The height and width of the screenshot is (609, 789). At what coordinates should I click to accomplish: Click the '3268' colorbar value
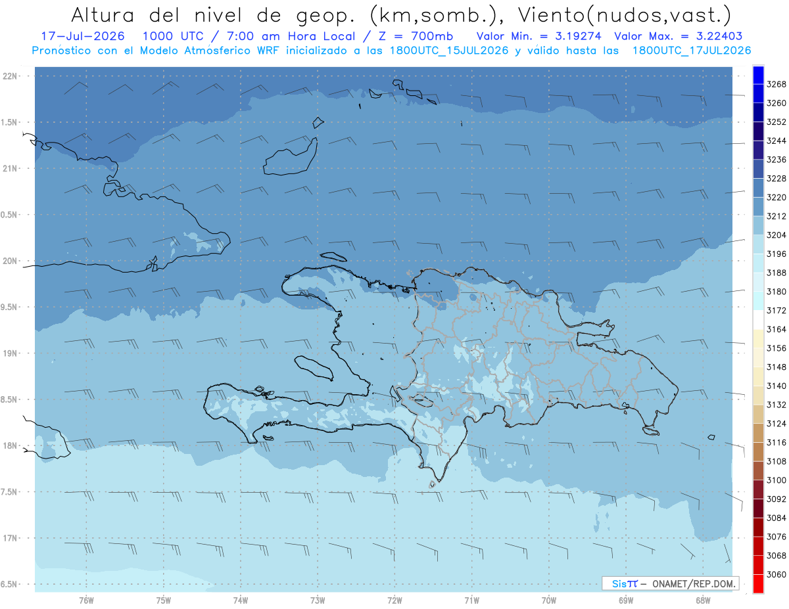pos(776,84)
